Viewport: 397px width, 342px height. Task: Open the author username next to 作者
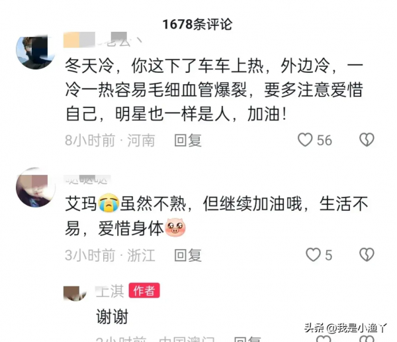click(110, 291)
